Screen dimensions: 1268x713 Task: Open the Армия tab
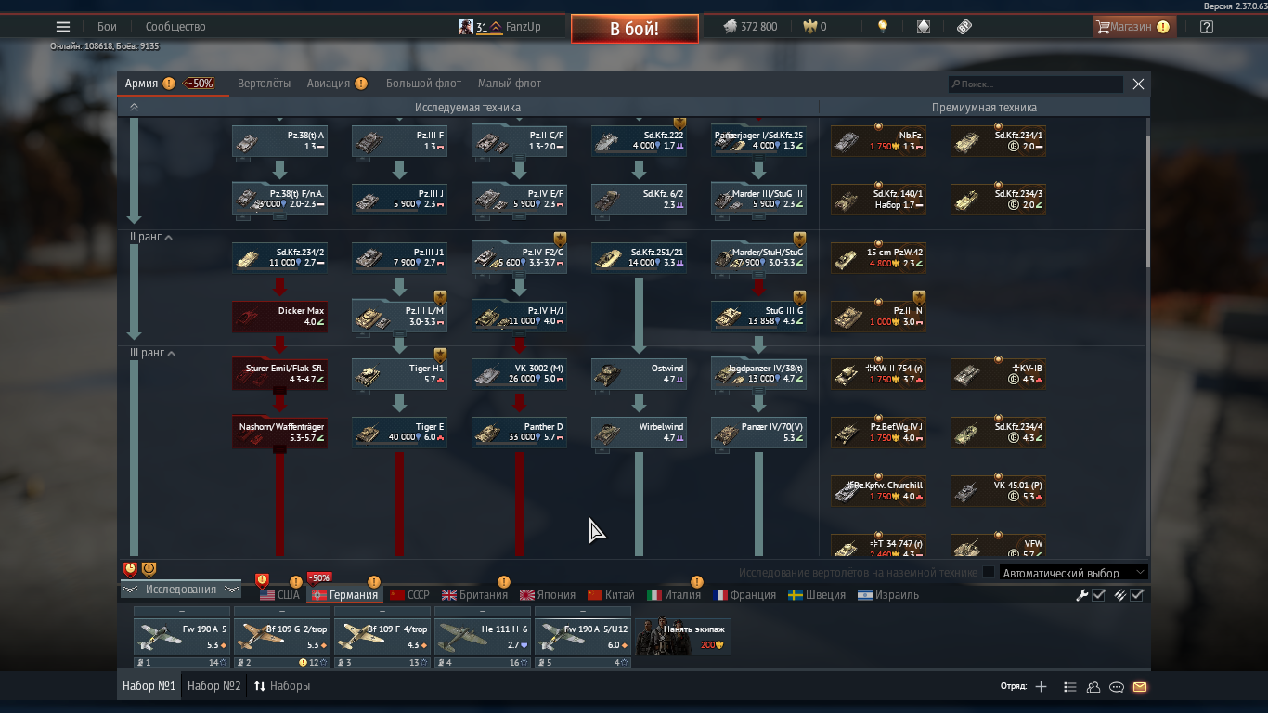point(141,84)
